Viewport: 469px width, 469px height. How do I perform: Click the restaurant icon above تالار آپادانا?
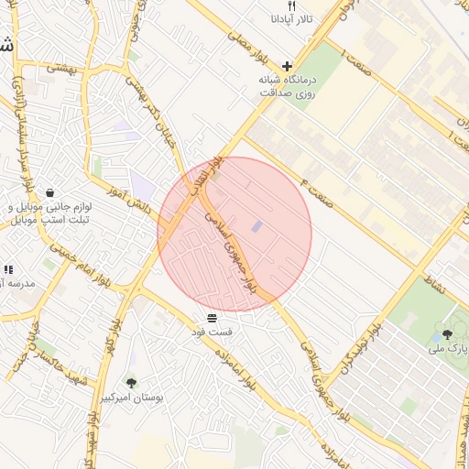[292, 5]
